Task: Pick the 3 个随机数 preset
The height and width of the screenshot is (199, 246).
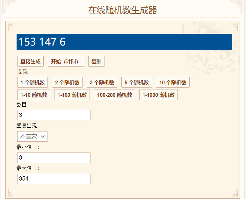Action: (102, 82)
